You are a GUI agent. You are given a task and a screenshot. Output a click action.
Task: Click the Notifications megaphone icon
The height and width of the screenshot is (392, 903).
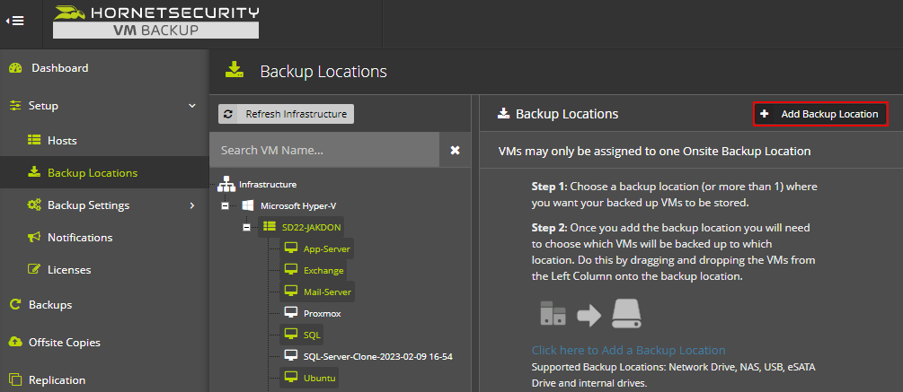pos(34,238)
